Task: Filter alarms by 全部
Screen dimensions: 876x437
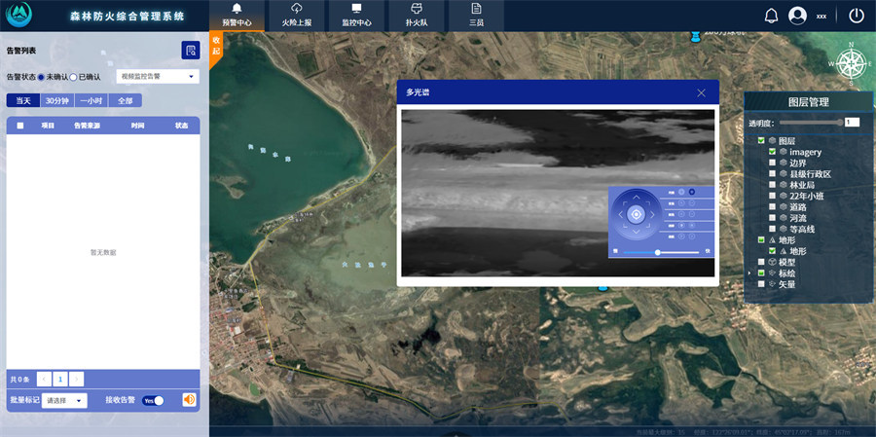Action: (126, 100)
